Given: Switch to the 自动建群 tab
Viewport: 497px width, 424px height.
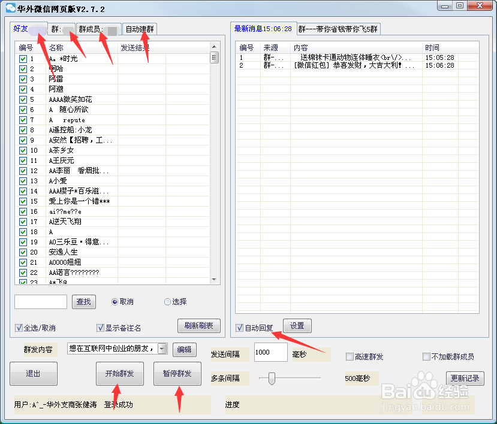Looking at the screenshot, I should 140,29.
